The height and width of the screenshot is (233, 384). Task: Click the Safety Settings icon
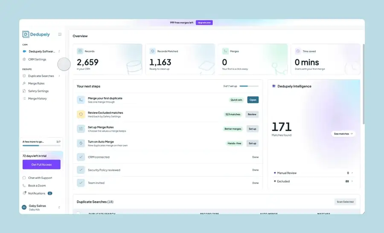coord(24,91)
